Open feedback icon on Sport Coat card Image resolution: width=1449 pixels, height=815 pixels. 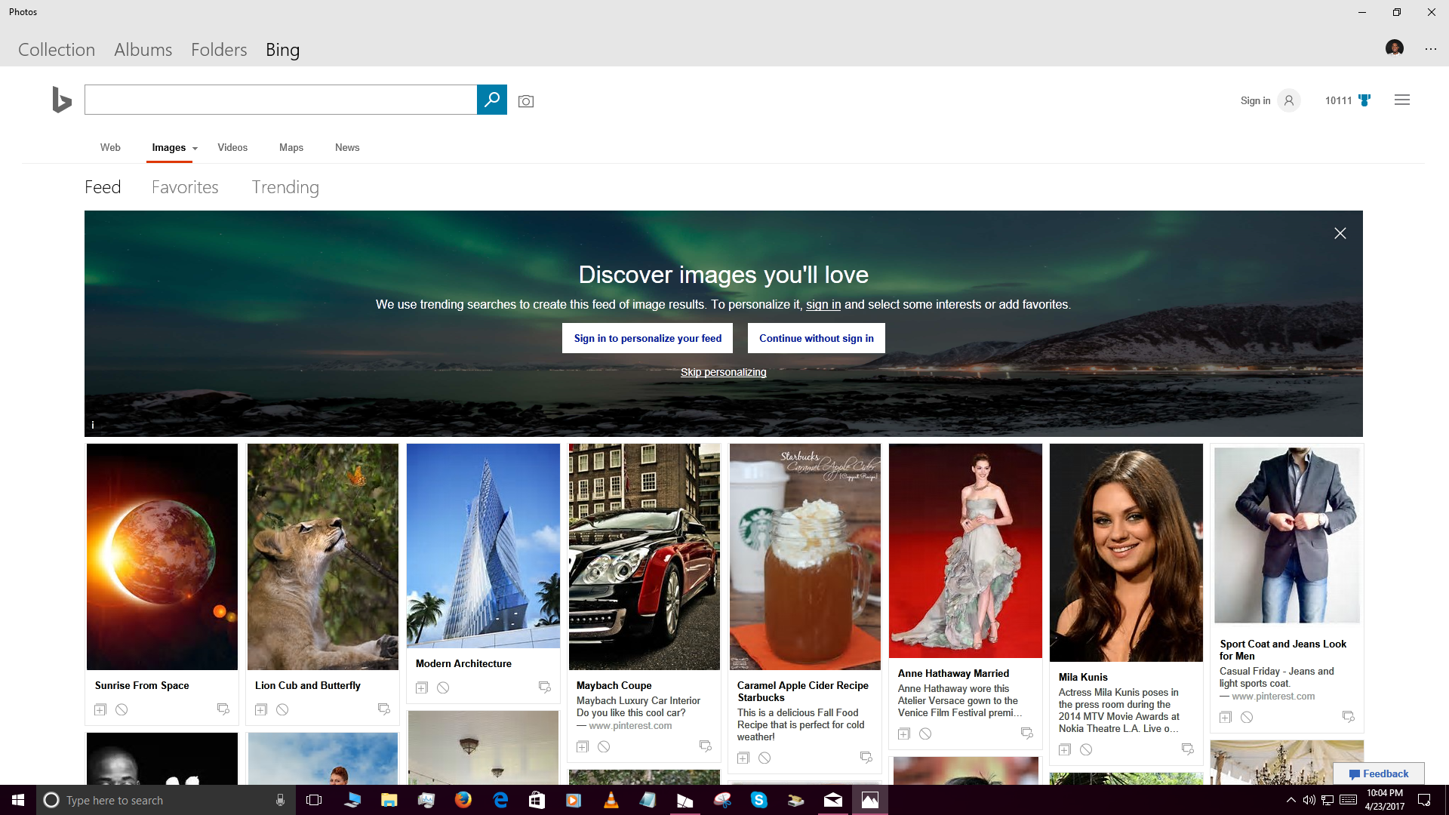1349,717
